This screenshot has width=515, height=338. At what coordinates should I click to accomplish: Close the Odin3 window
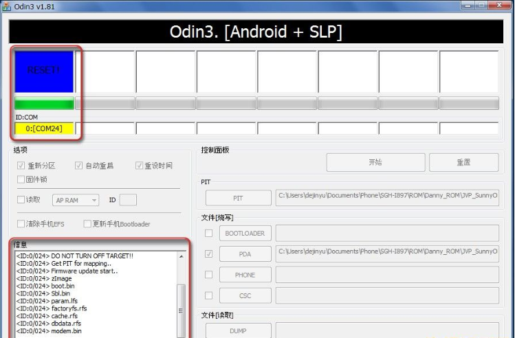(499, 5)
